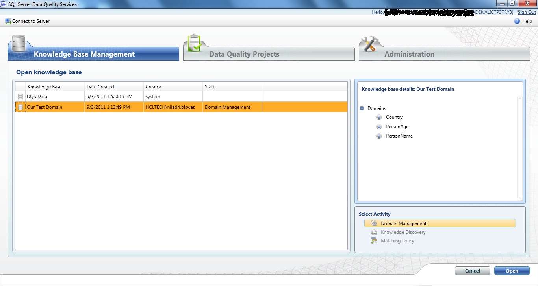
Task: Open the Data Quality Projects tab
Action: (269, 54)
